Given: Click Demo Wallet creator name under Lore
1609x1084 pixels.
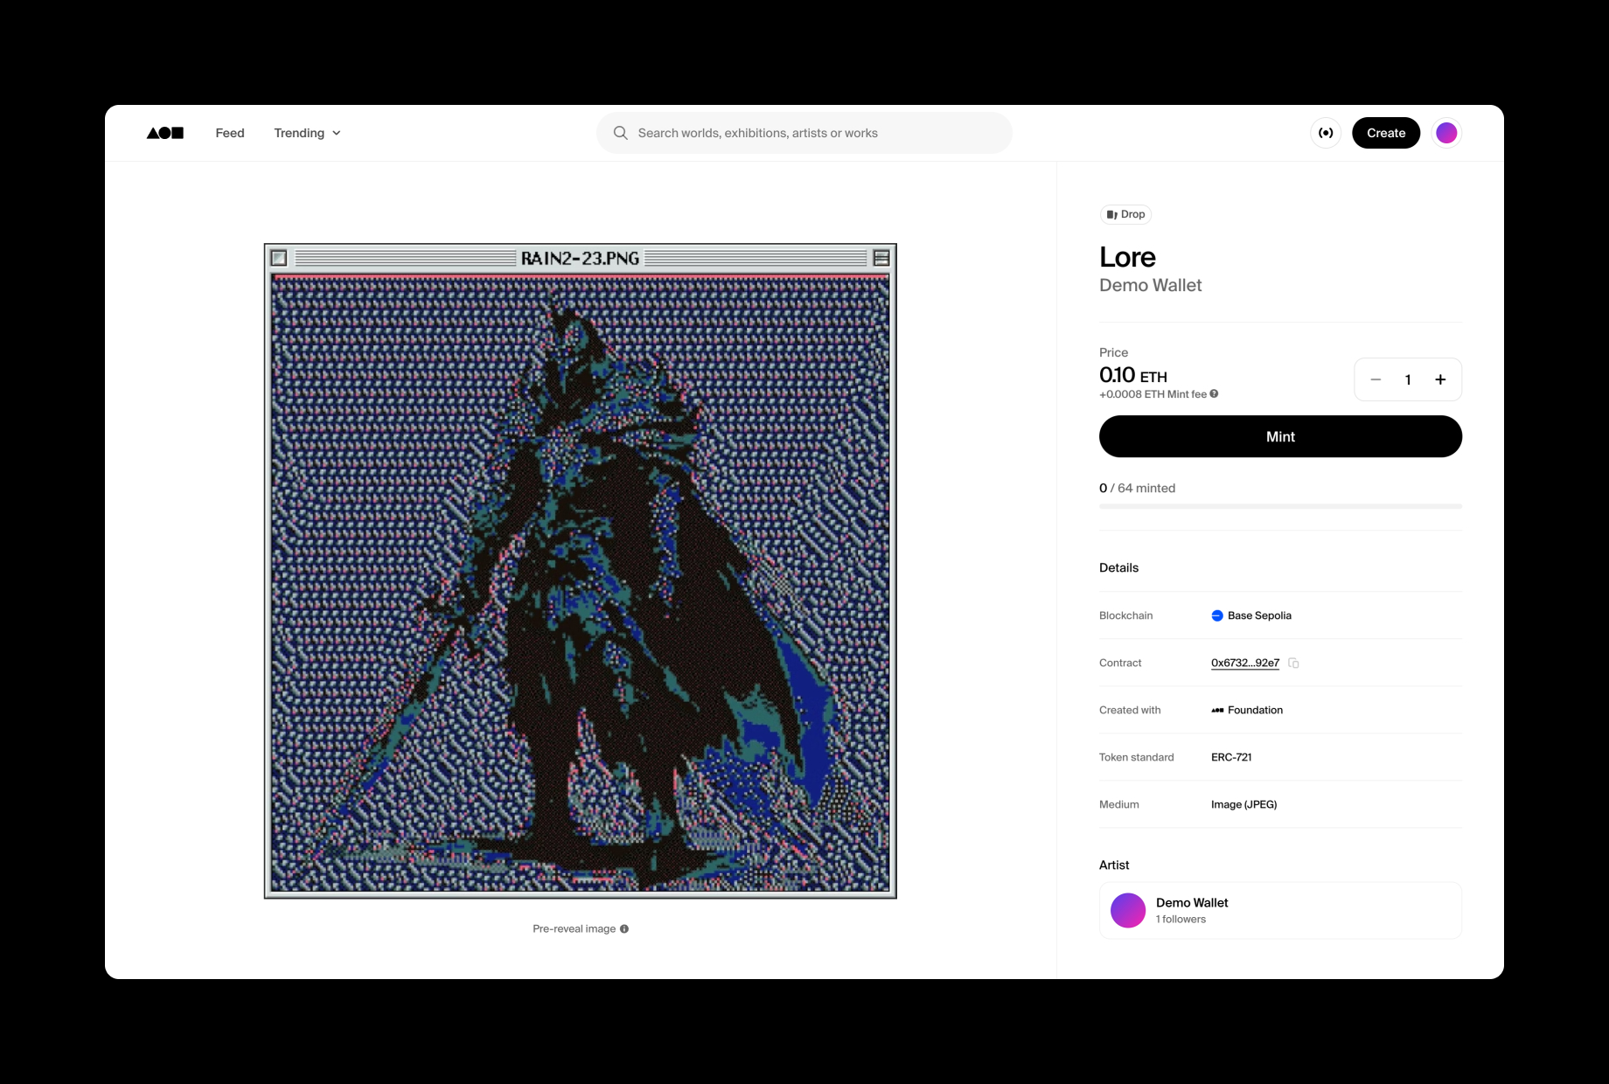Looking at the screenshot, I should coord(1150,285).
